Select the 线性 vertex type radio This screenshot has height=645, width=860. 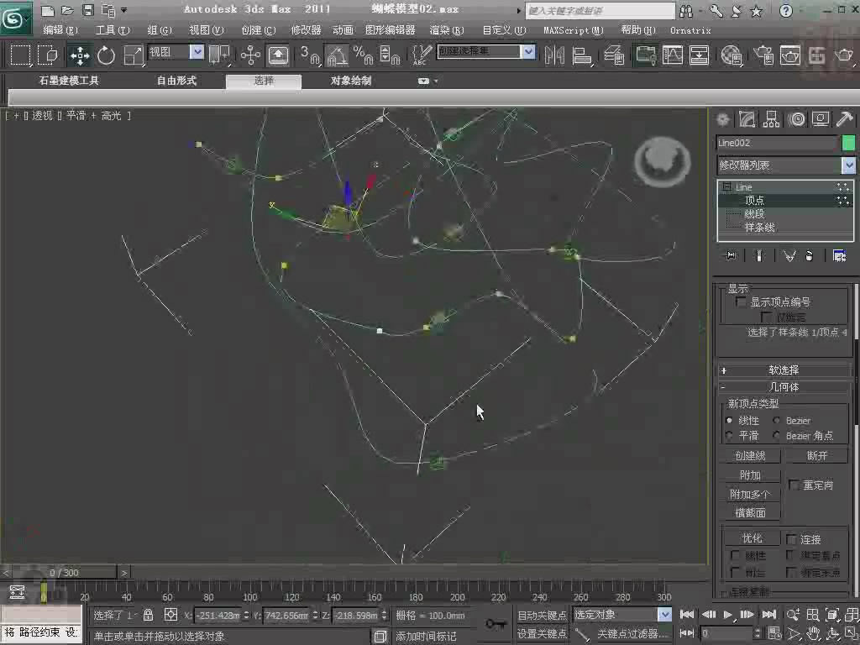[730, 421]
